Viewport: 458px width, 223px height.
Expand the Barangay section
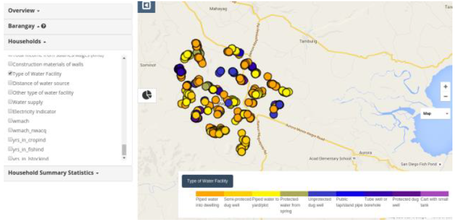click(68, 26)
